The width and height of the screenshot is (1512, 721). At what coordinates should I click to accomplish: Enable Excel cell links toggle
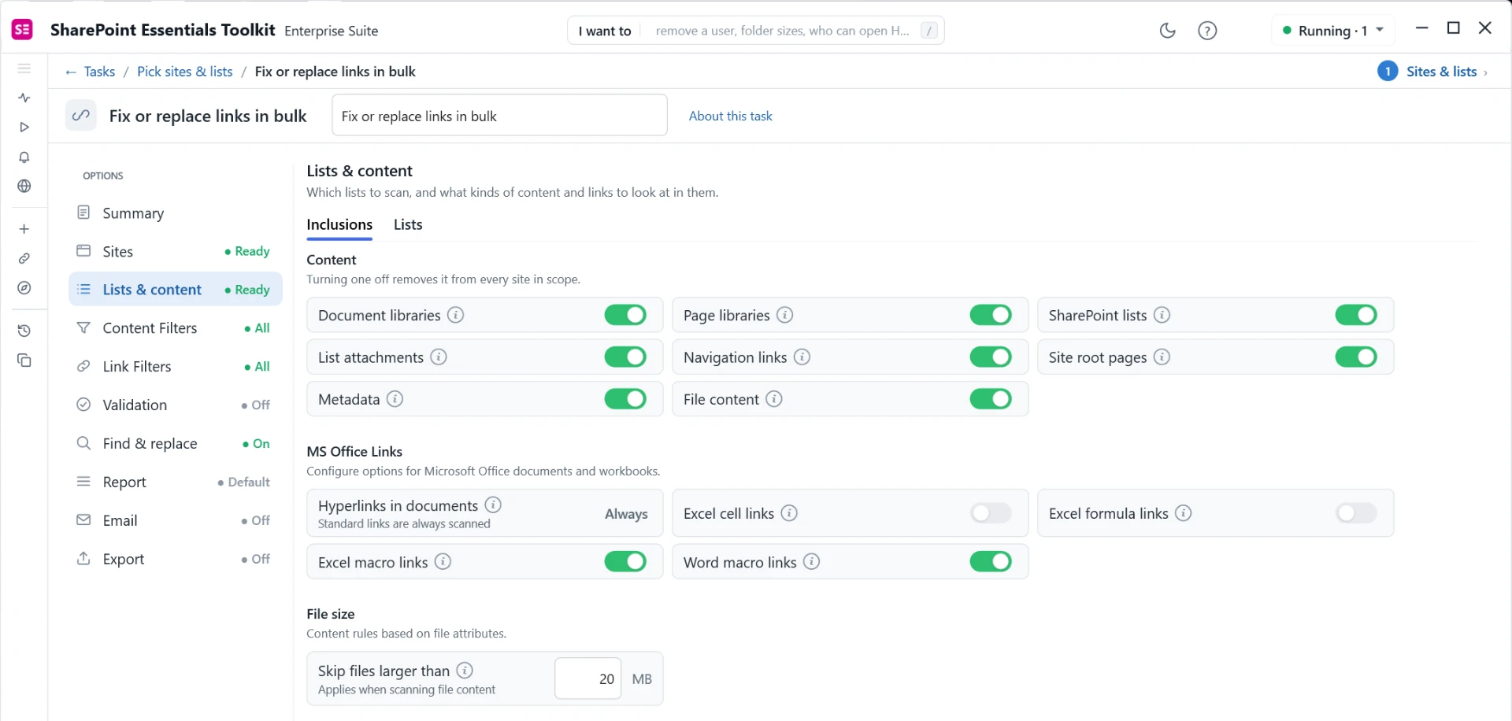tap(991, 513)
